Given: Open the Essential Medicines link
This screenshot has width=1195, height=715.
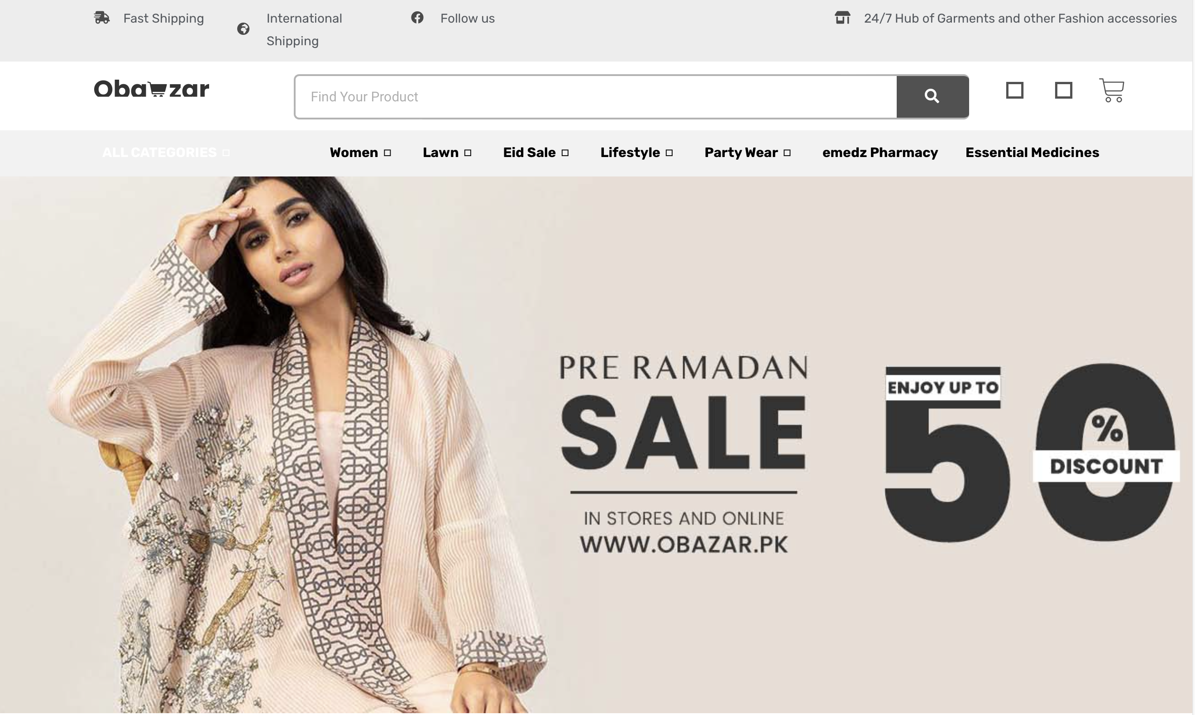Looking at the screenshot, I should tap(1032, 153).
